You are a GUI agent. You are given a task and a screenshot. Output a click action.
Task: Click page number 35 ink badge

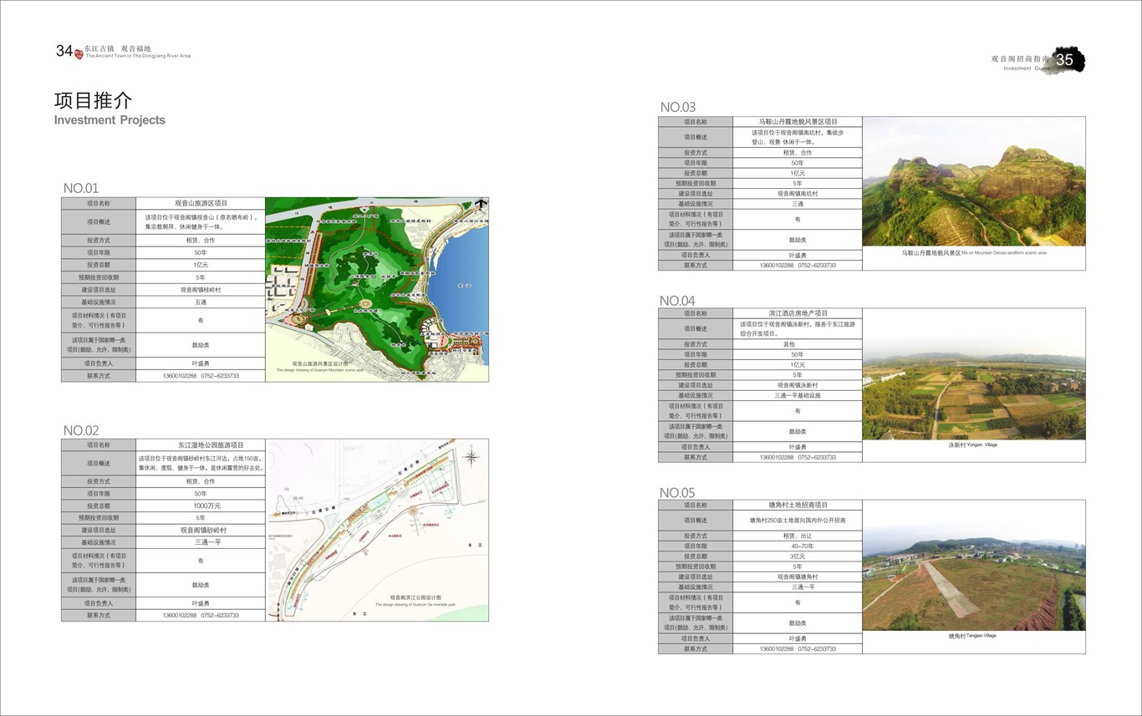[x=1065, y=59]
